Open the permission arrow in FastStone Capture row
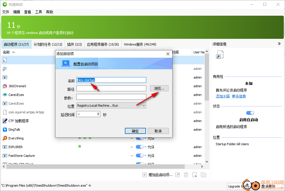Screen dimensions: 285x191 click(x=145, y=155)
